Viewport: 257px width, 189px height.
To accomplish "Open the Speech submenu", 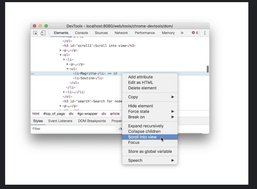I will pos(135,160).
